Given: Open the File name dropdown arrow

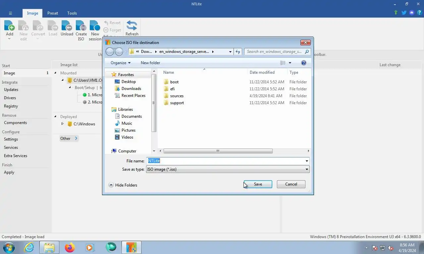Looking at the screenshot, I should 307,161.
